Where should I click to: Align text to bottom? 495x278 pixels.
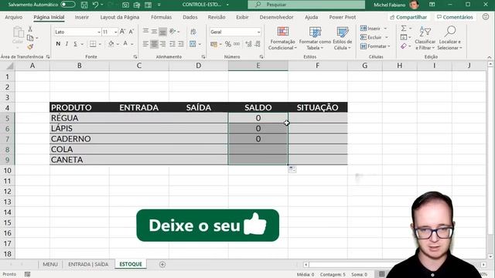coord(162,31)
